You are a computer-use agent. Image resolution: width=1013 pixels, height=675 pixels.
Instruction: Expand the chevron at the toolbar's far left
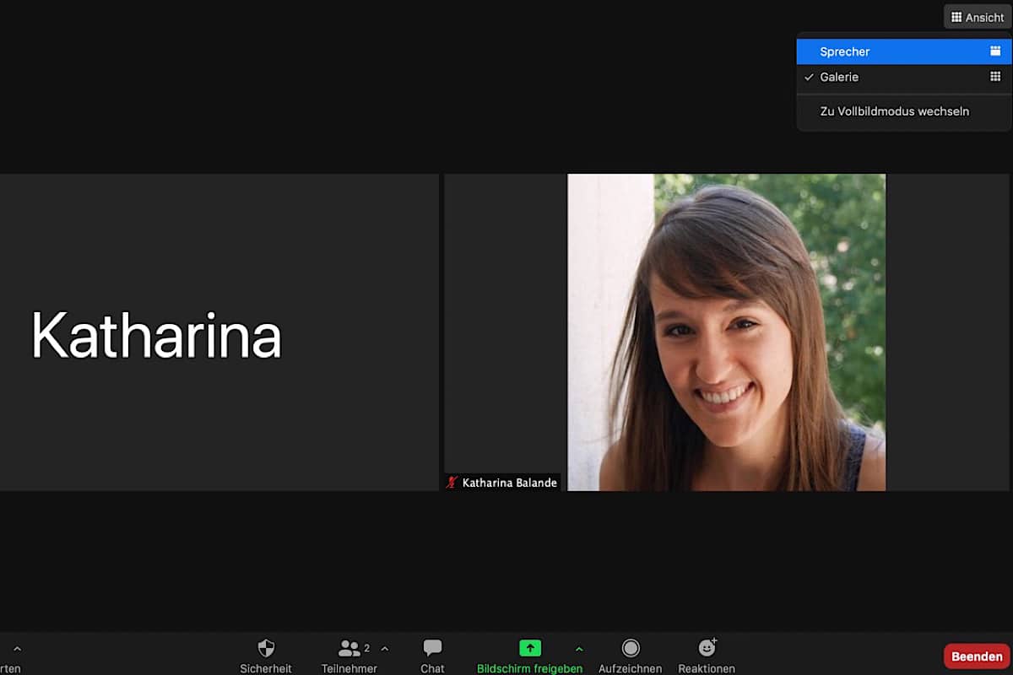pos(17,649)
